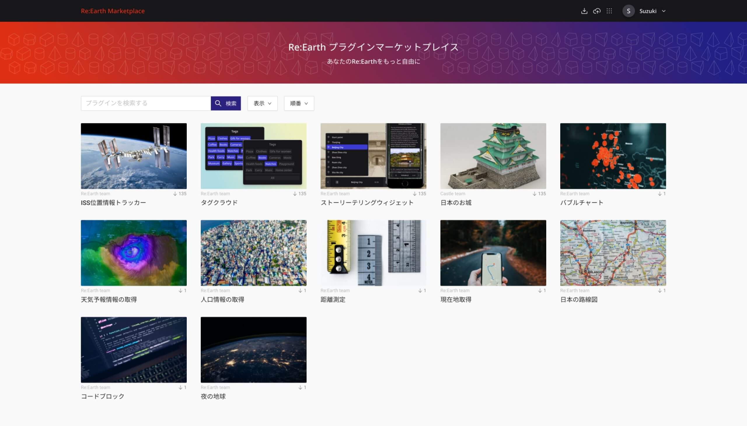This screenshot has width=747, height=426.
Task: Click the 日本の路線図 title
Action: point(579,299)
